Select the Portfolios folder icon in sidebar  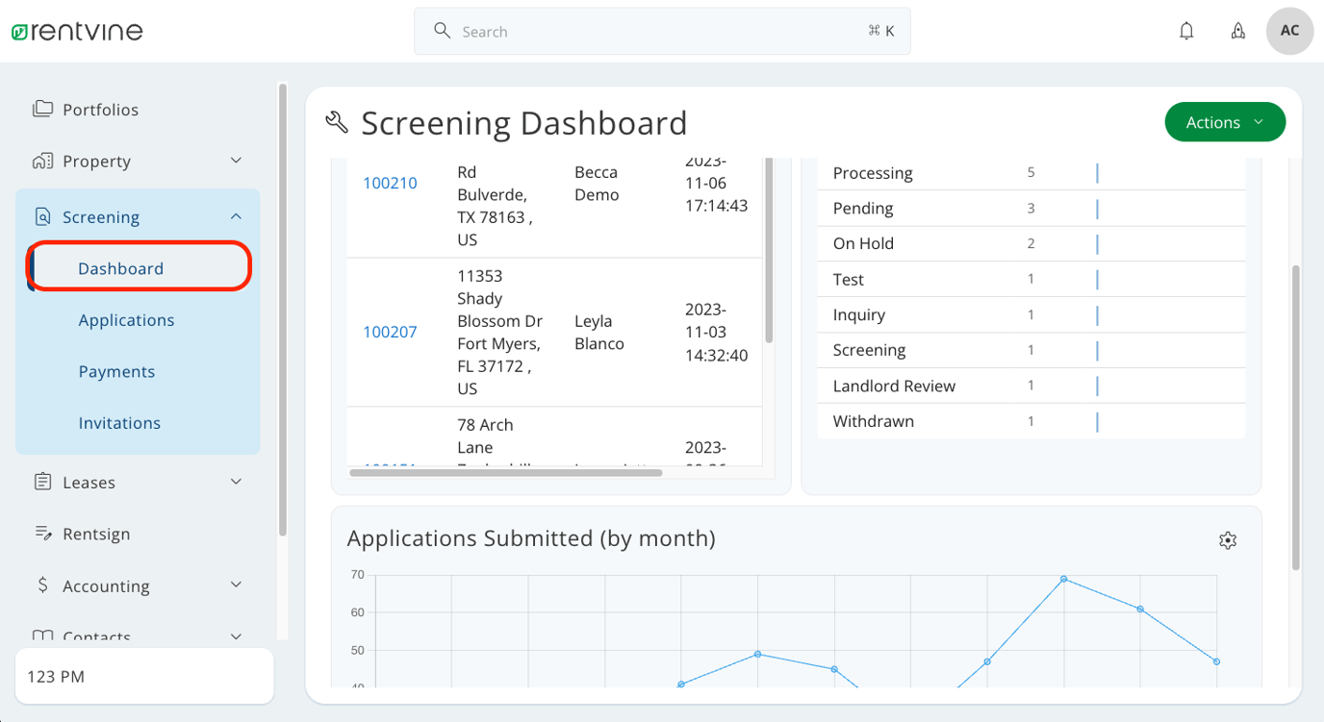point(42,109)
